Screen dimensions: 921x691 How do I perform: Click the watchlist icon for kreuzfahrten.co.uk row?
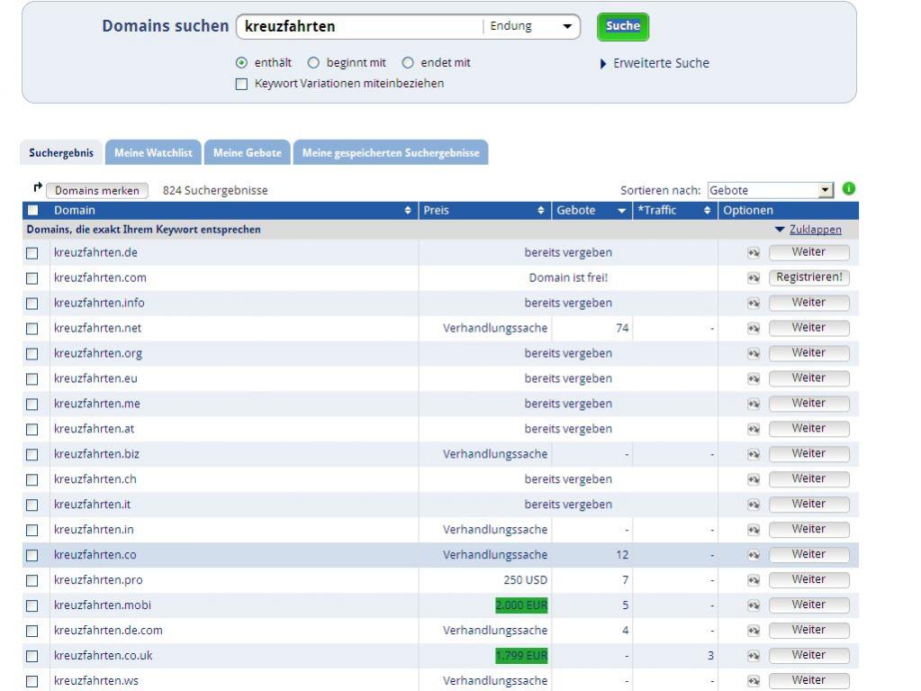tap(753, 656)
